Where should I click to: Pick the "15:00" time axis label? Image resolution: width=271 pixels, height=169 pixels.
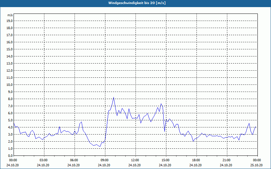coord(165,160)
